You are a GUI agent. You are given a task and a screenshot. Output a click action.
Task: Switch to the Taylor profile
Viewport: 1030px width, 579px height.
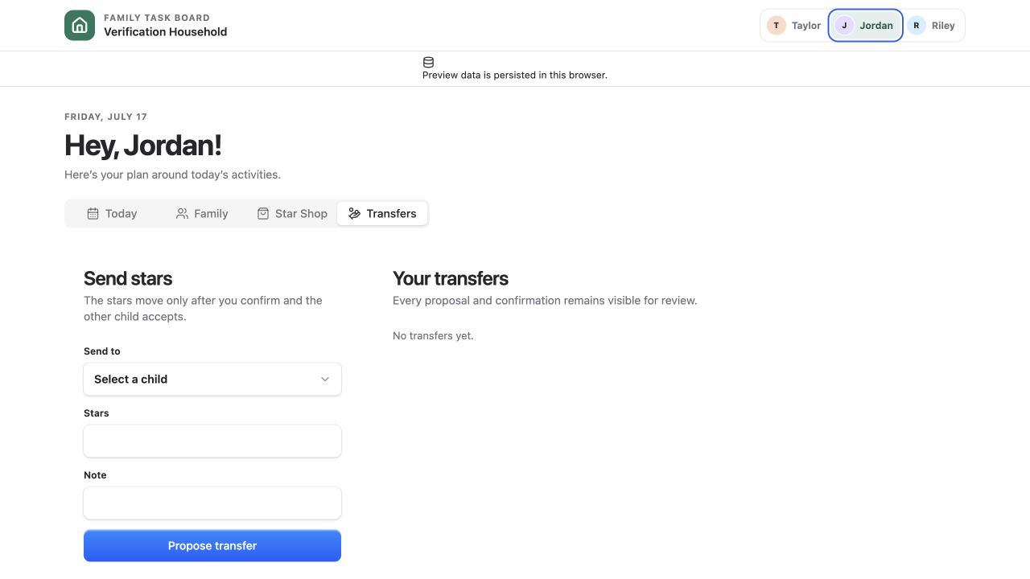click(793, 25)
